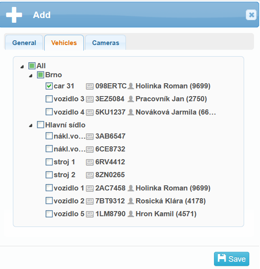
Task: Open the Cameras tab
Action: coord(105,43)
